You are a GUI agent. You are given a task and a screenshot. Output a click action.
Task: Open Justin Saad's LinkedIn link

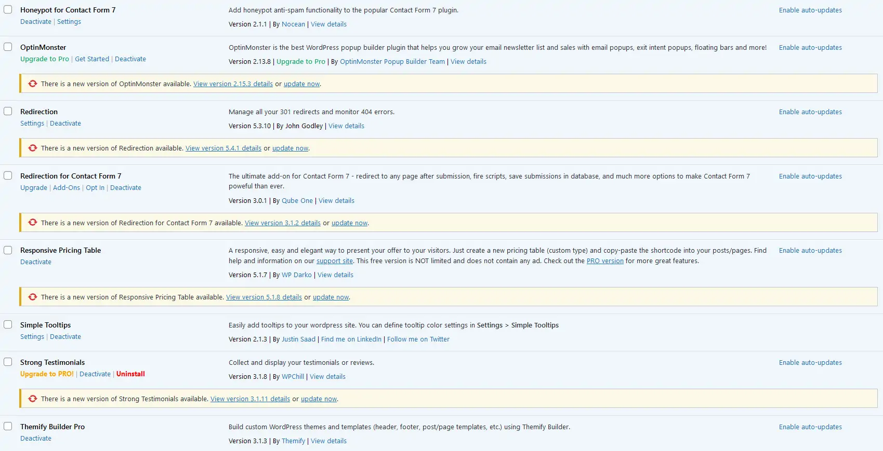(351, 339)
